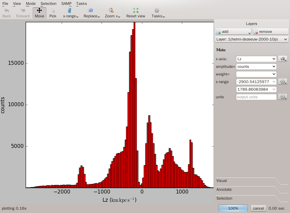Screen dimensions: 290x213
Task: Expand the x-axis Lz dropdown
Action: [x=256, y=59]
